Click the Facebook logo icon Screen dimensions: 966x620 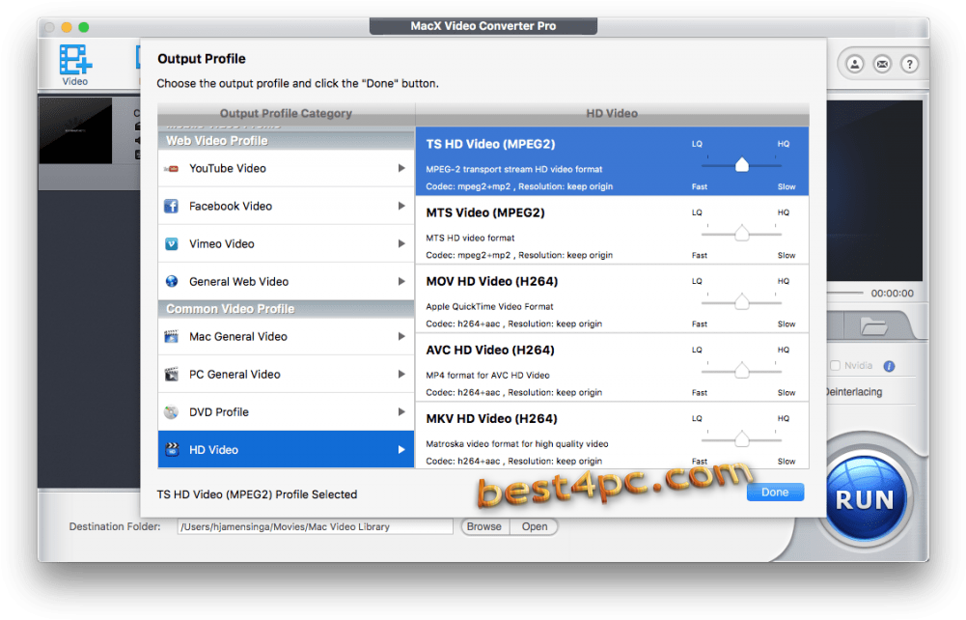171,206
